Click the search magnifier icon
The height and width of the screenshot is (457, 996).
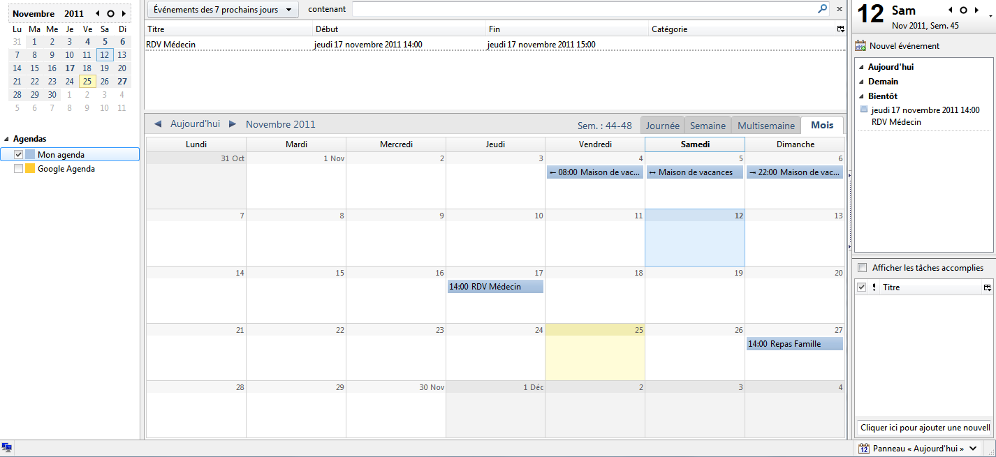[x=822, y=9]
